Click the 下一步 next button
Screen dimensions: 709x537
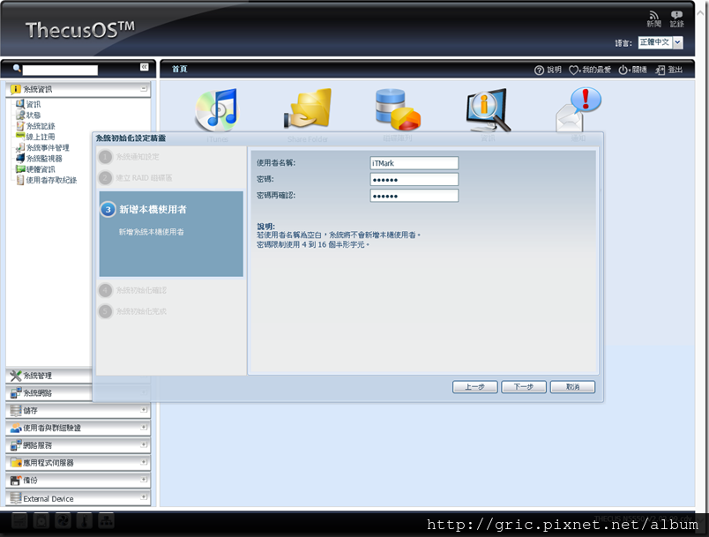click(524, 387)
